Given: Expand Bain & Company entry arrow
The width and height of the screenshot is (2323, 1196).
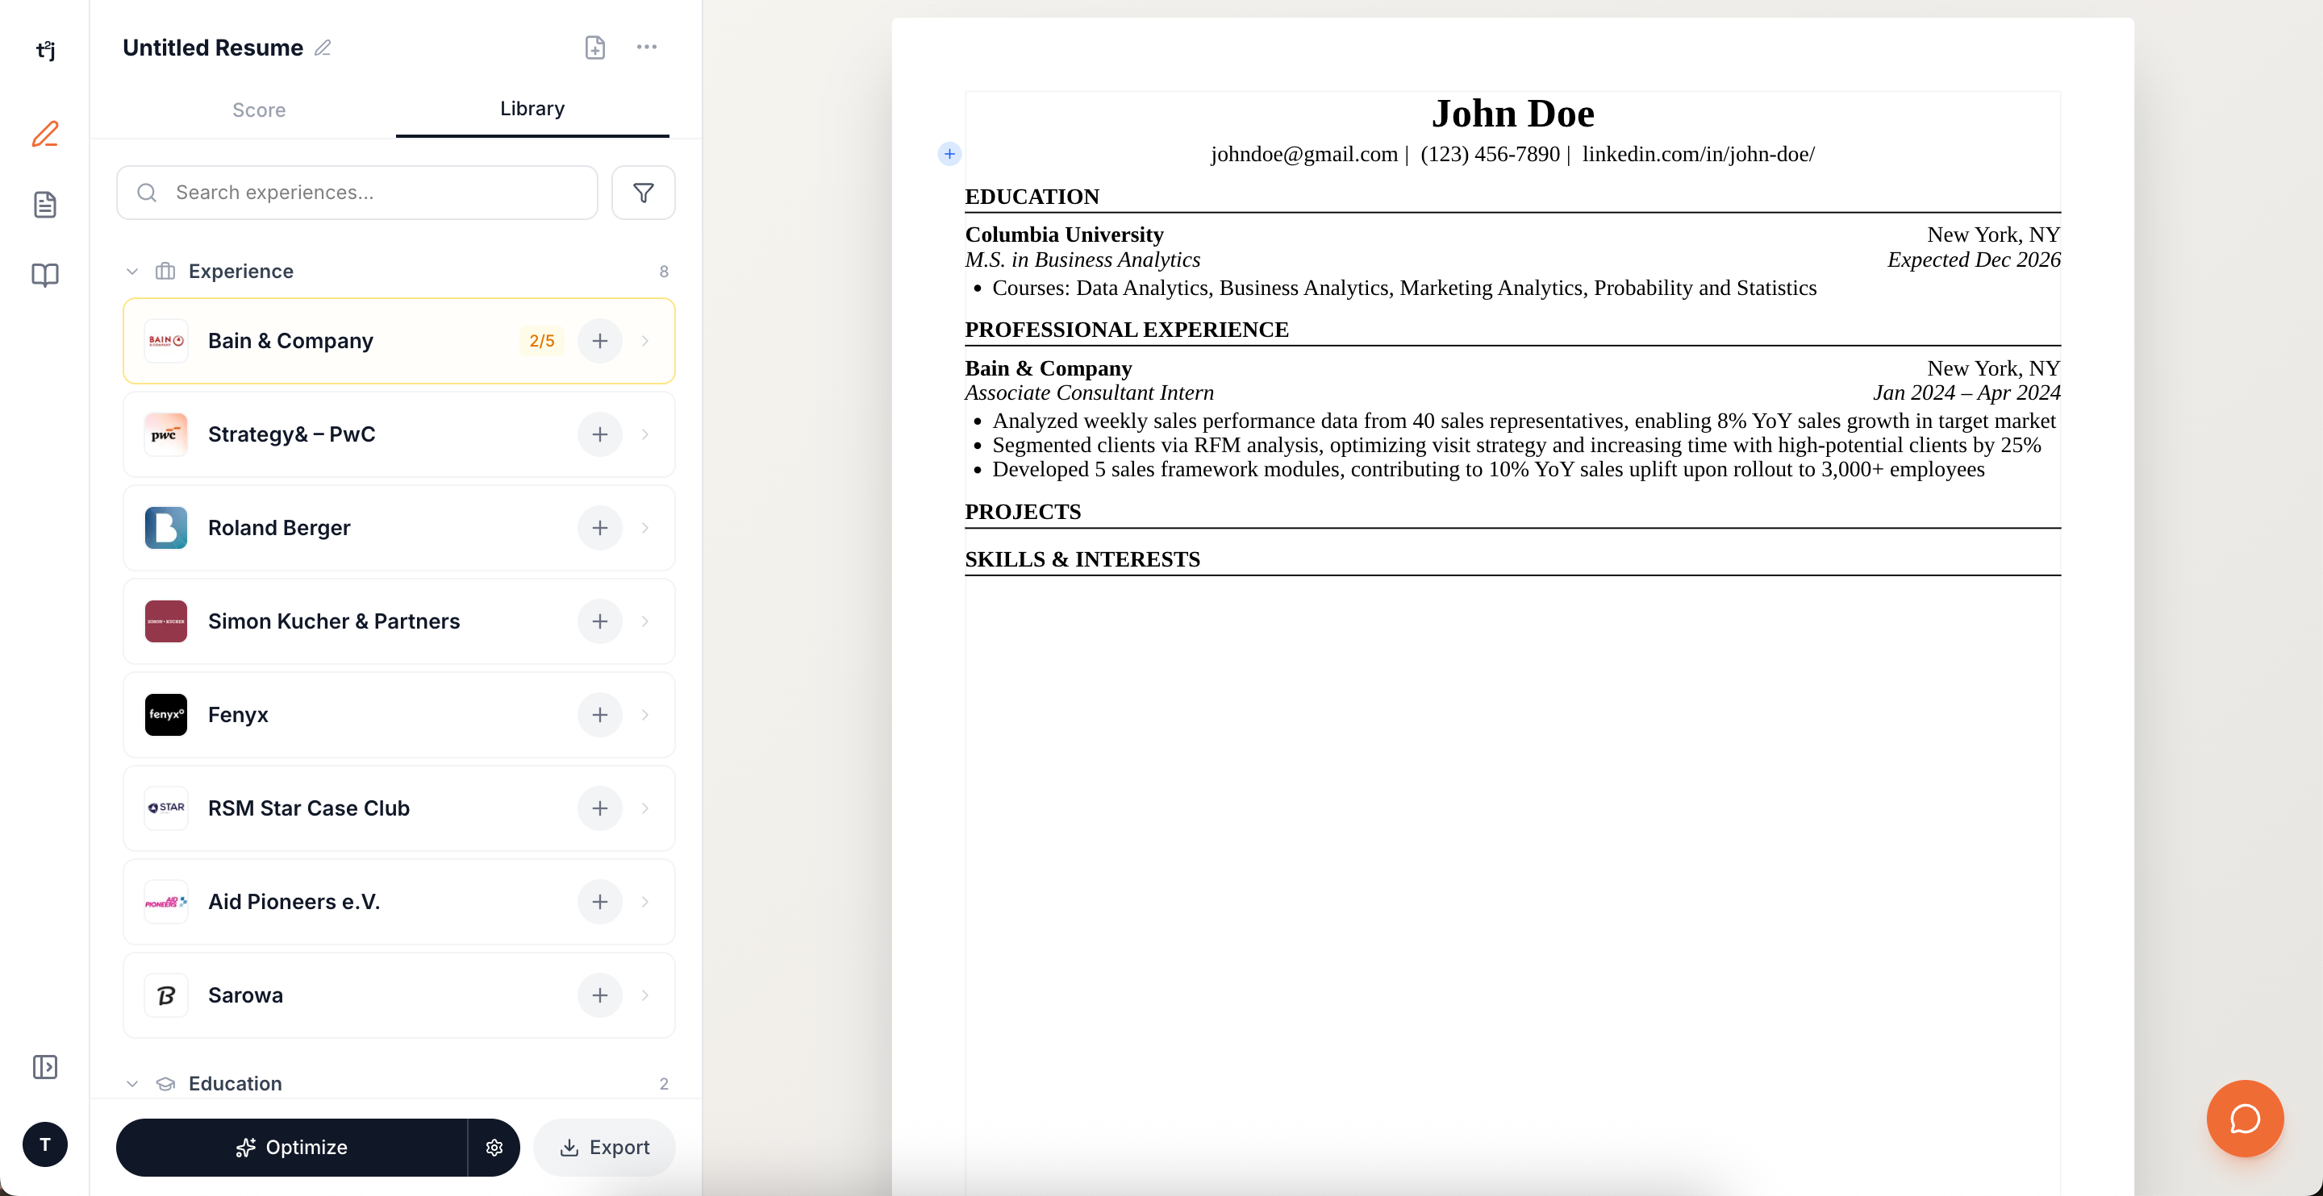Looking at the screenshot, I should coord(645,341).
